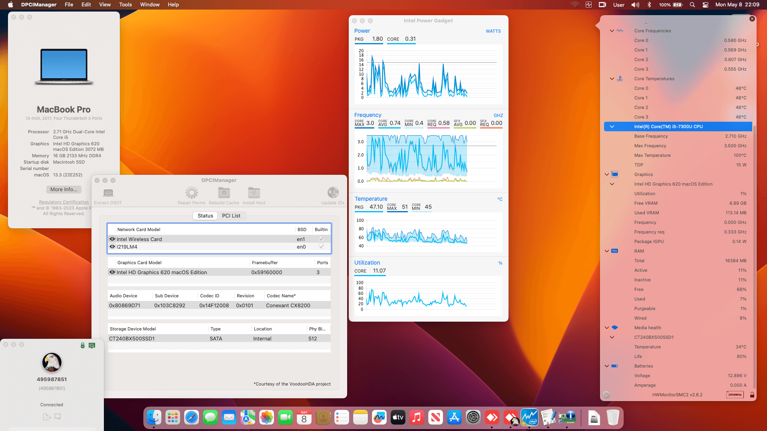Click the date and time in menu bar

tap(737, 5)
